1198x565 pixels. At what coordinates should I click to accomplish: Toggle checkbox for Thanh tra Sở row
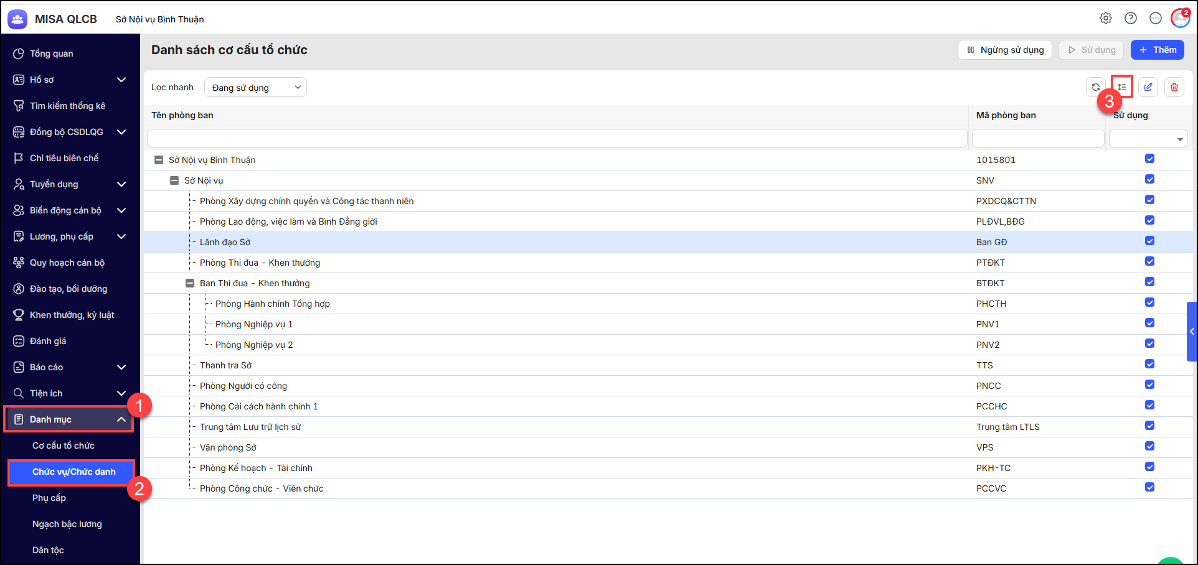(x=1149, y=365)
